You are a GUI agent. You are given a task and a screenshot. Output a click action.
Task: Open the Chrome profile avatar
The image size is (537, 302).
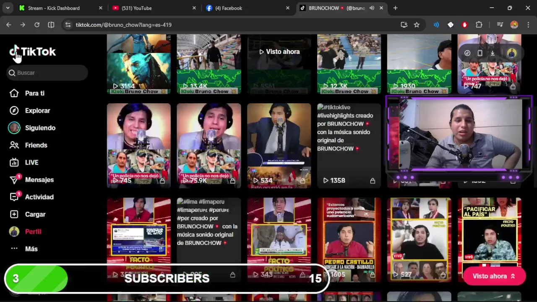tap(514, 25)
